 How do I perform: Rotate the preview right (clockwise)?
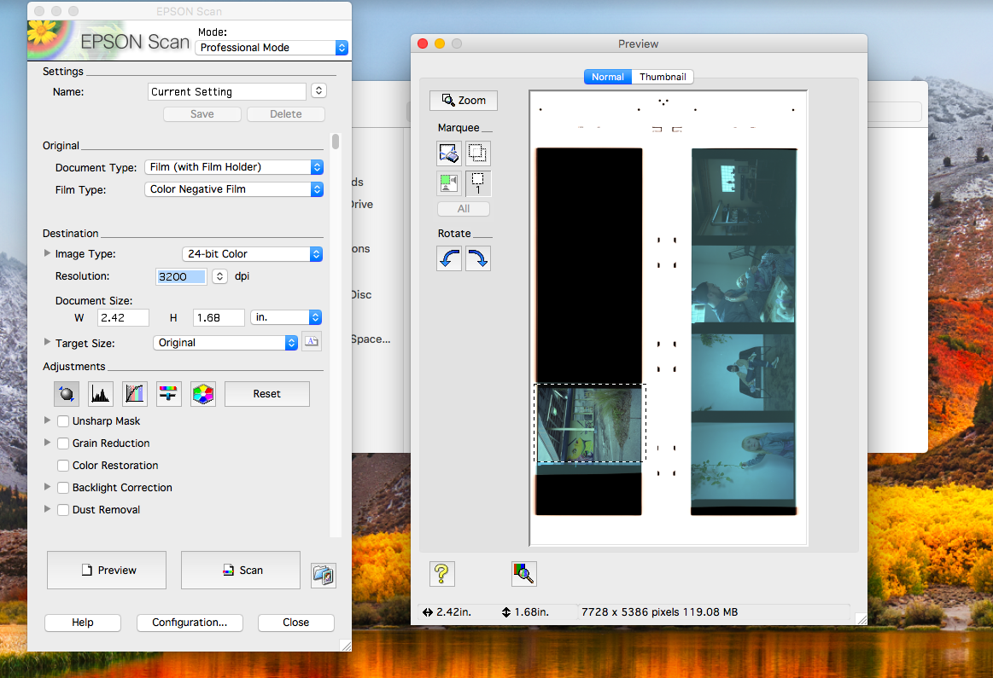click(x=478, y=259)
